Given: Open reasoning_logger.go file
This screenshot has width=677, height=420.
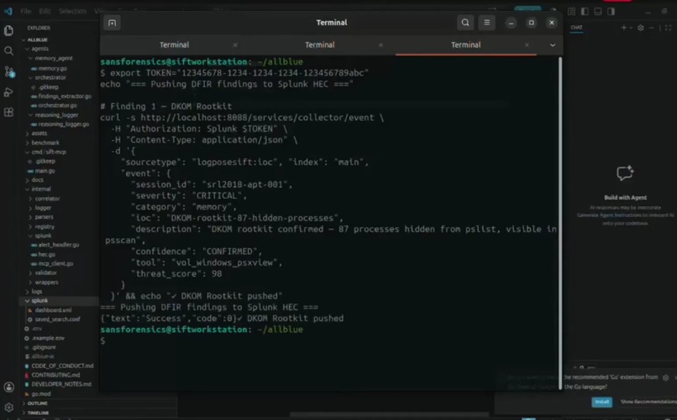Looking at the screenshot, I should pos(64,124).
